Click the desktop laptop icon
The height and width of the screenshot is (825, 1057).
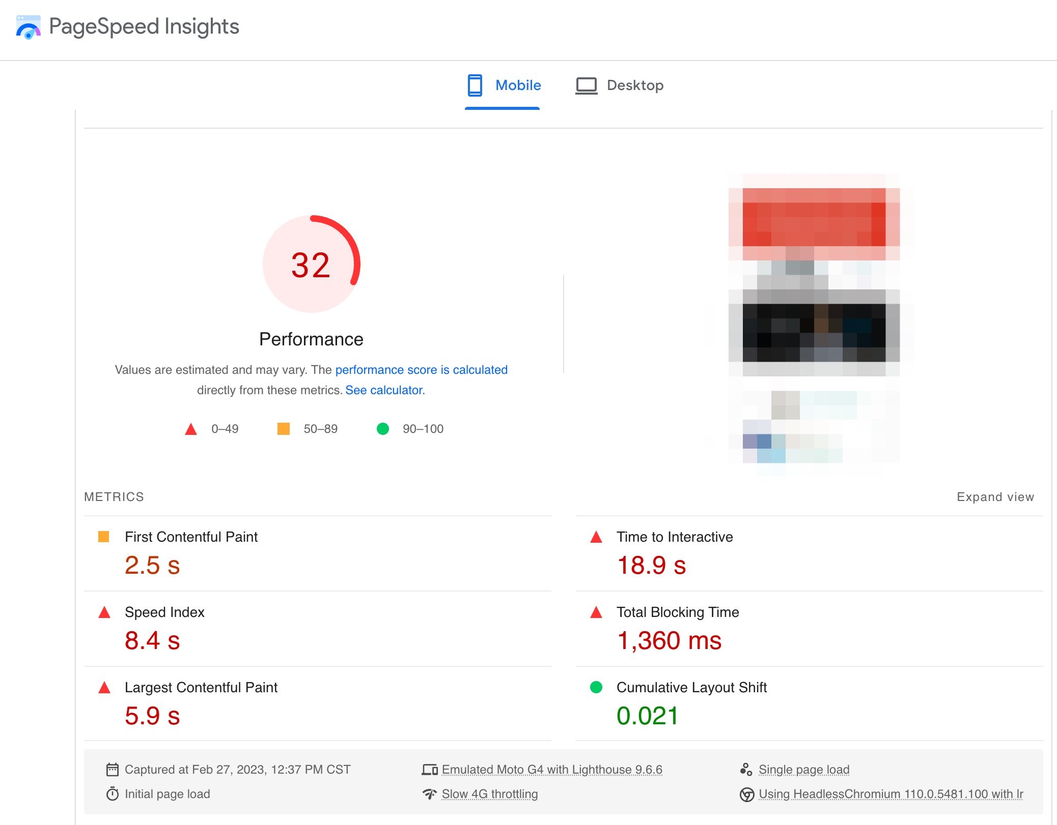click(x=586, y=85)
